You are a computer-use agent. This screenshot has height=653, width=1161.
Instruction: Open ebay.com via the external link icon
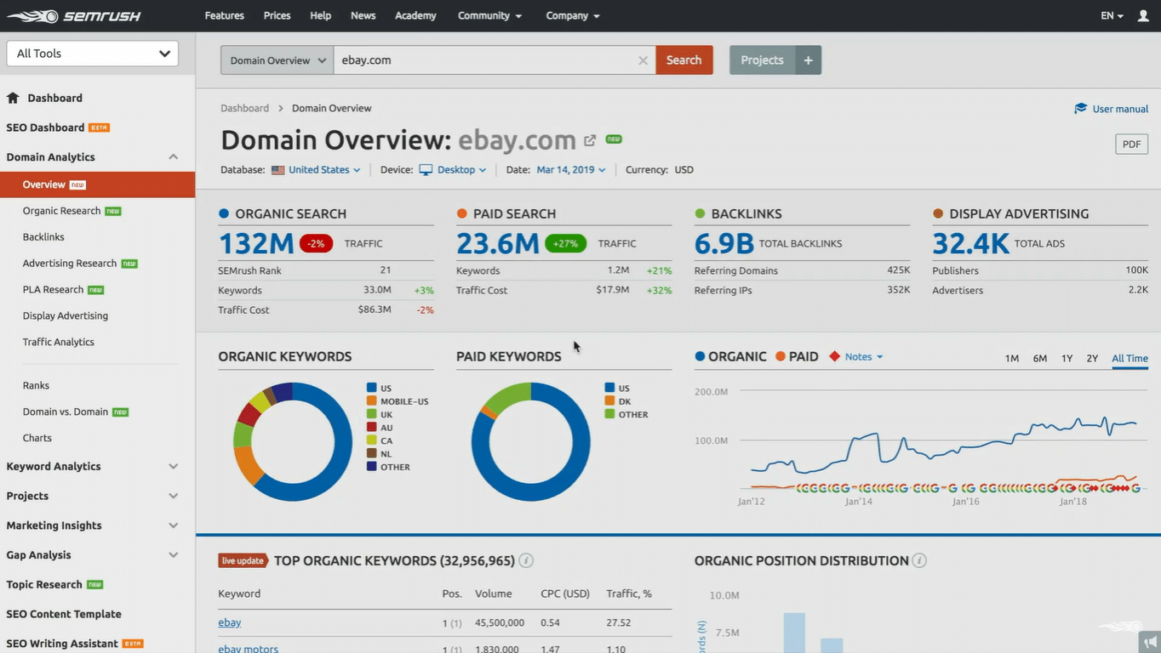click(x=589, y=140)
